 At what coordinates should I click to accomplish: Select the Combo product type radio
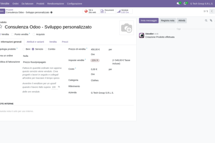pyautogui.click(x=46, y=49)
